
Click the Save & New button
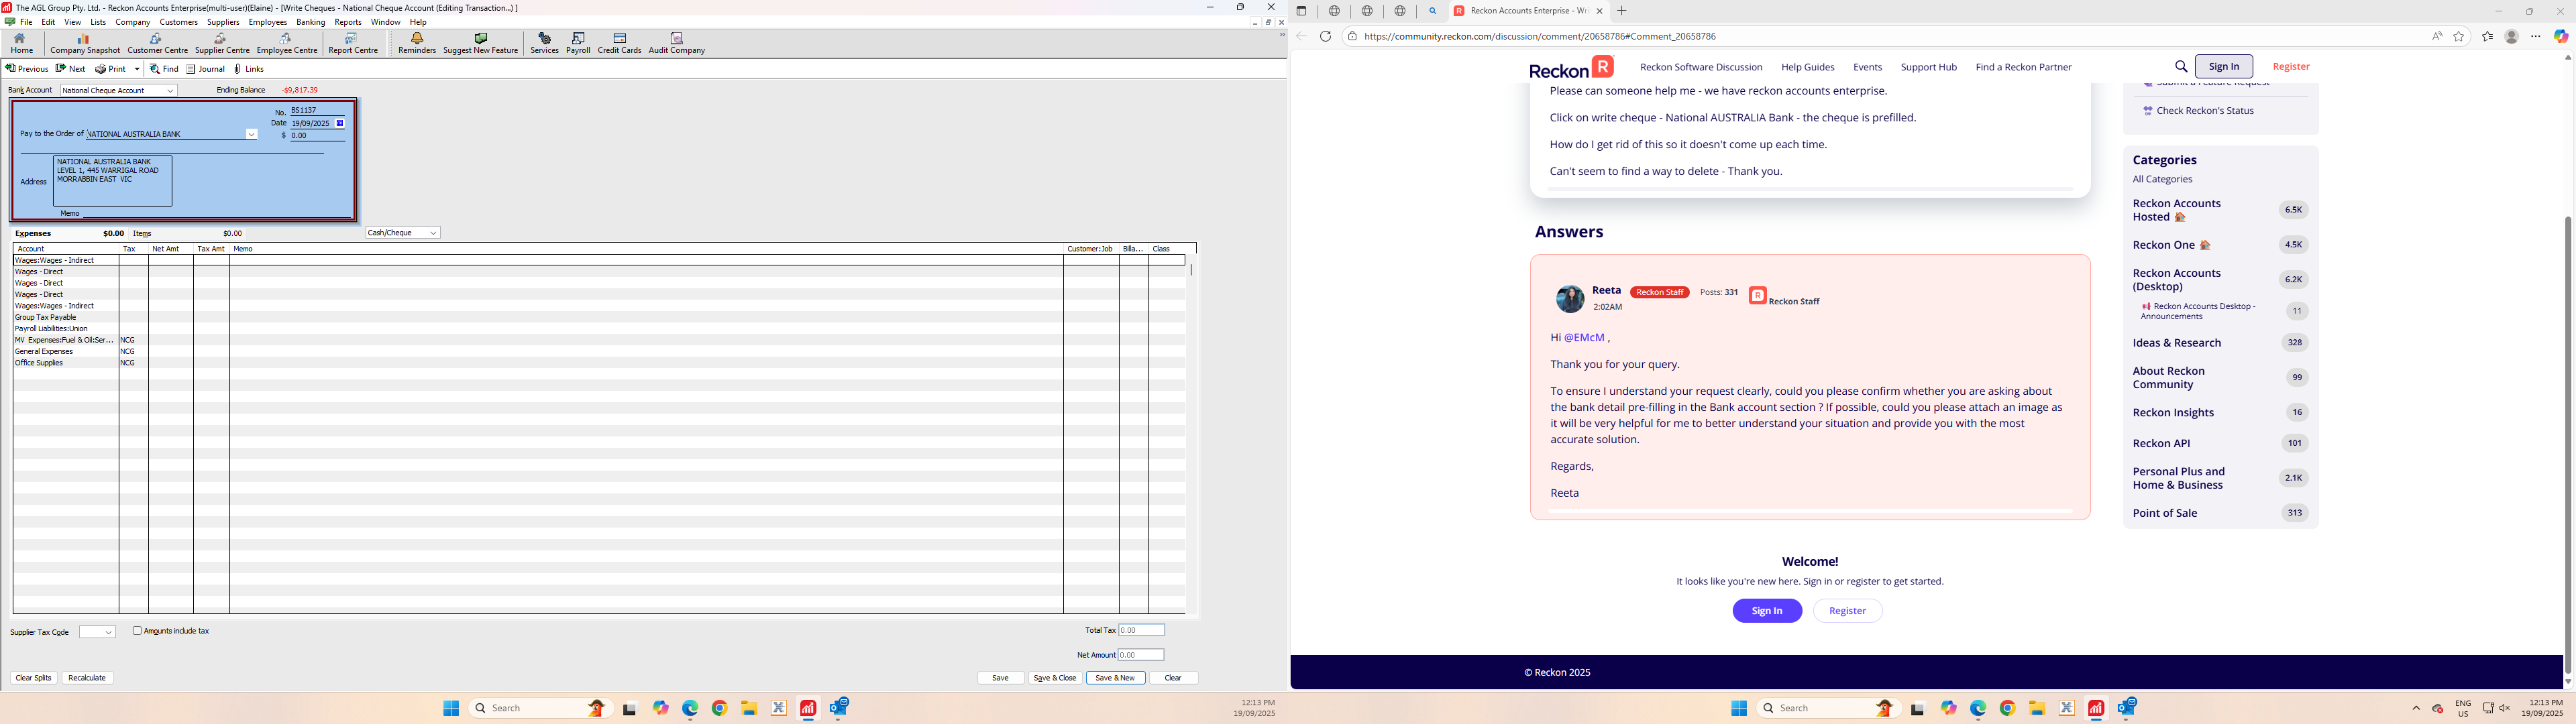coord(1115,678)
